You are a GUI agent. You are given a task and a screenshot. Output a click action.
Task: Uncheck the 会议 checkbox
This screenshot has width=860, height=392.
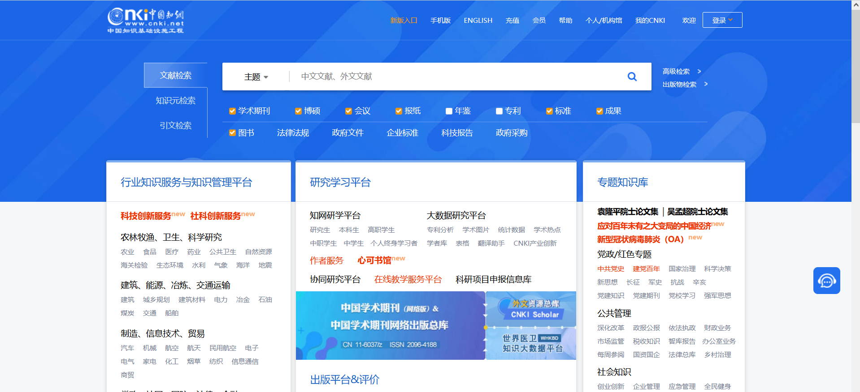click(348, 111)
